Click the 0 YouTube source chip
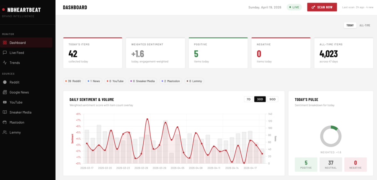This screenshot has width=377, height=180. click(115, 81)
